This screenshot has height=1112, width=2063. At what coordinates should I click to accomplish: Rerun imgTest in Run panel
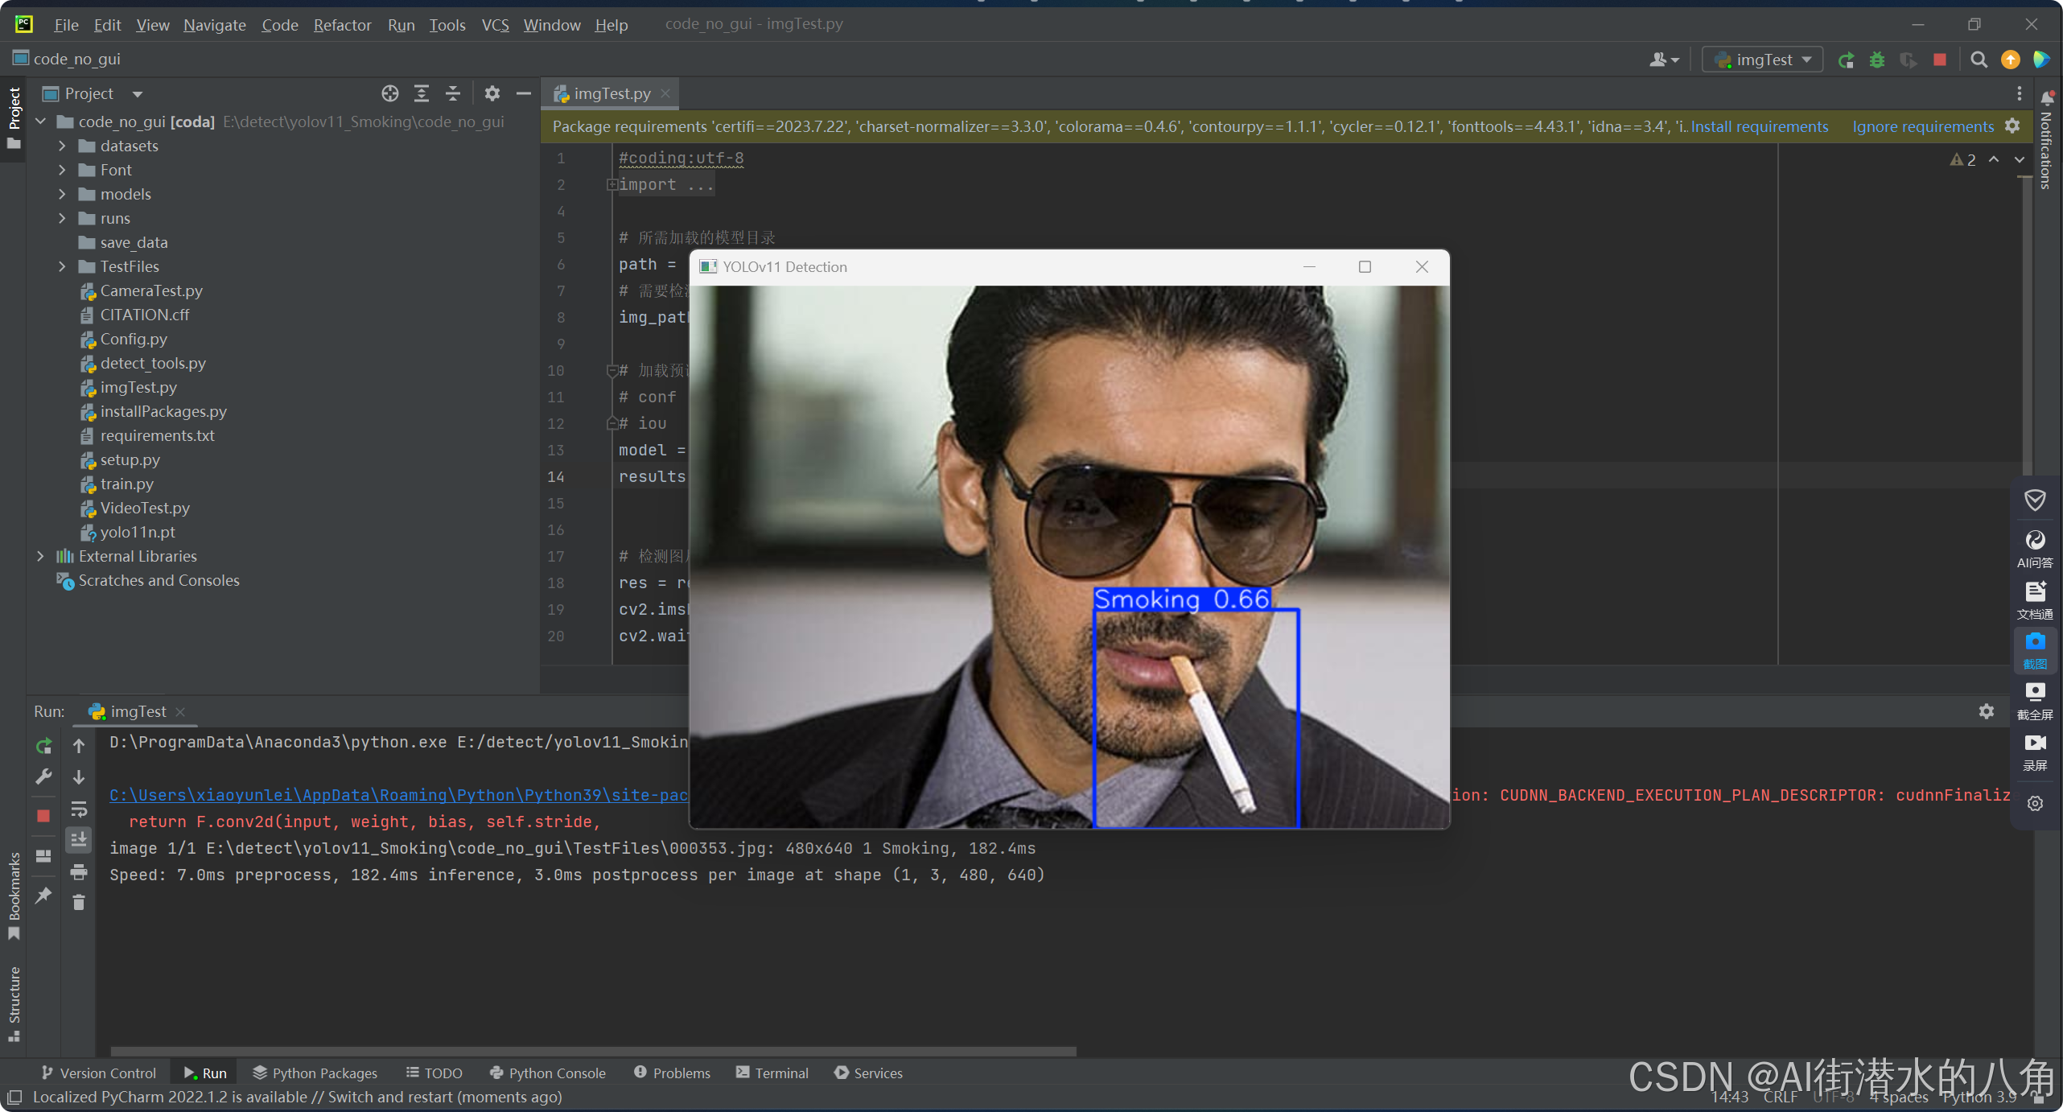43,746
